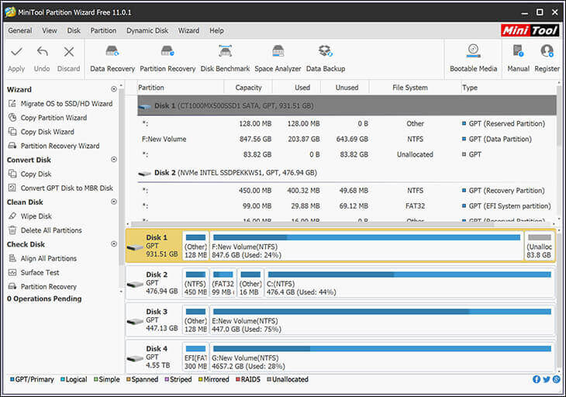The image size is (566, 397).
Task: Open the Twitter share icon
Action: click(547, 379)
